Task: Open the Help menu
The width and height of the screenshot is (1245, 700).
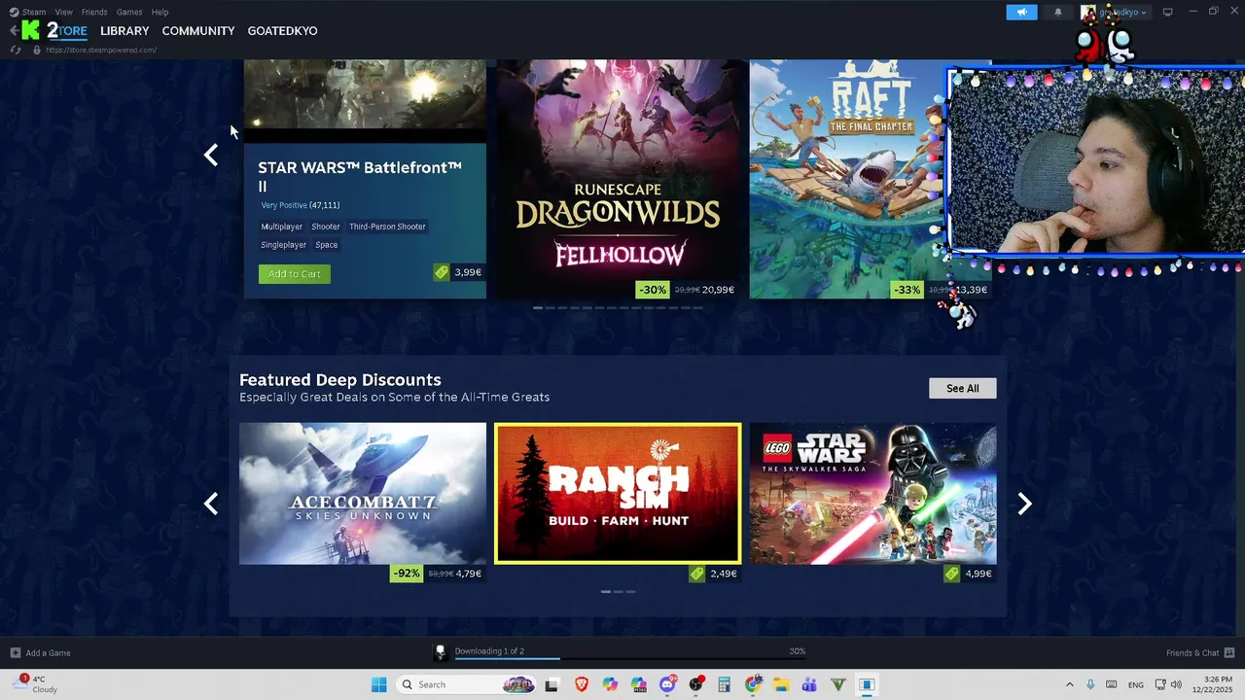Action: coord(160,12)
